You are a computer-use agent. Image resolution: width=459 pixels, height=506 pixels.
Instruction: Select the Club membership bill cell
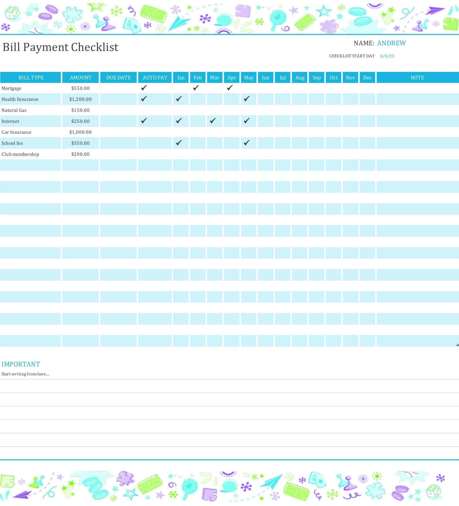[x=31, y=154]
